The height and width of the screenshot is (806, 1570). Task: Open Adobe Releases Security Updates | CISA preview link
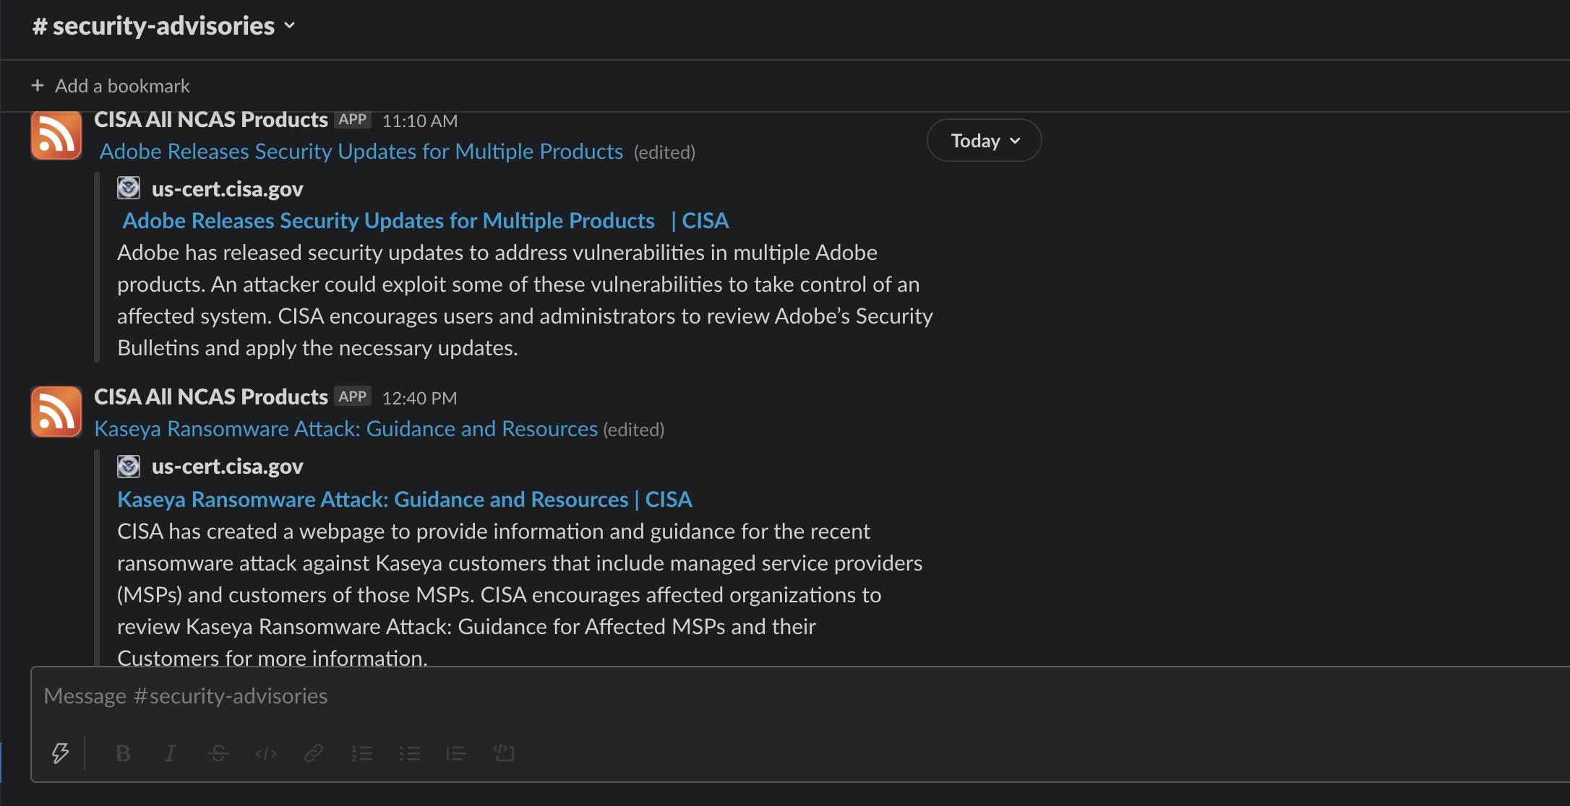tap(425, 221)
